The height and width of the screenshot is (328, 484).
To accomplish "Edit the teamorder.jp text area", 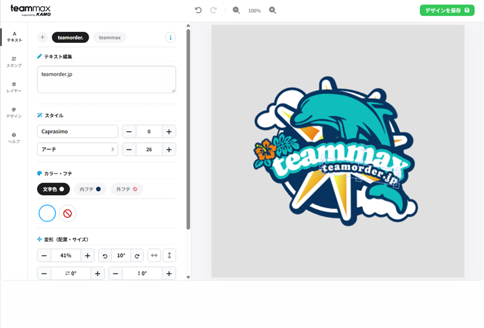I will coord(106,79).
